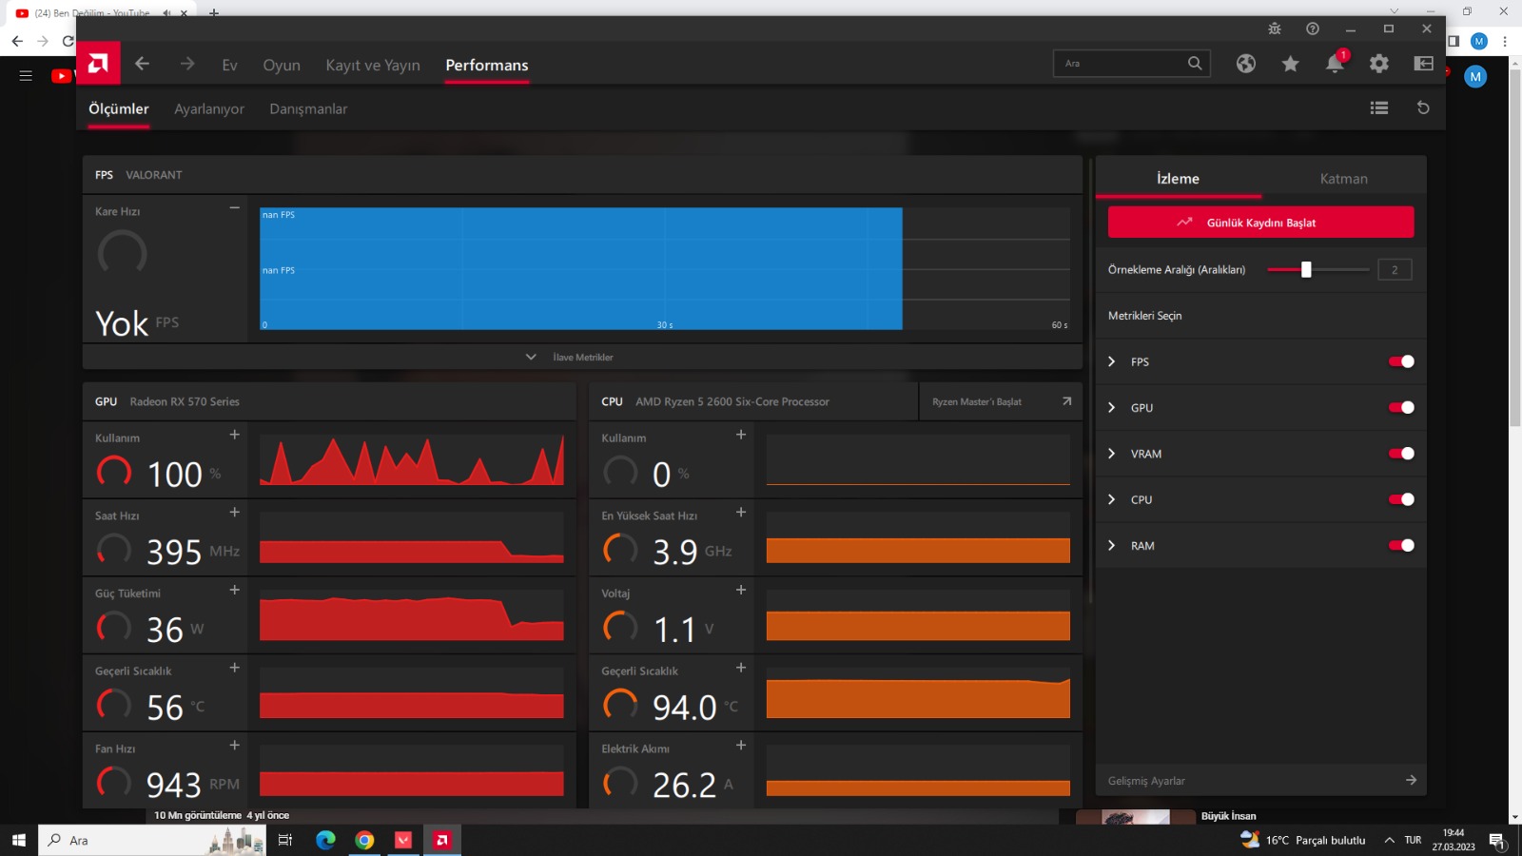This screenshot has width=1522, height=856.
Task: Toggle the FPS metric switch
Action: point(1401,361)
